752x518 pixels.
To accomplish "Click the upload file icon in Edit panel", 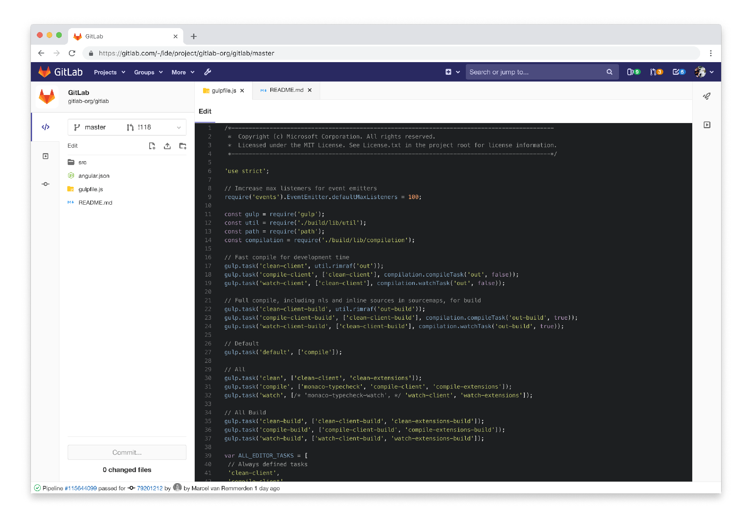I will [x=167, y=146].
